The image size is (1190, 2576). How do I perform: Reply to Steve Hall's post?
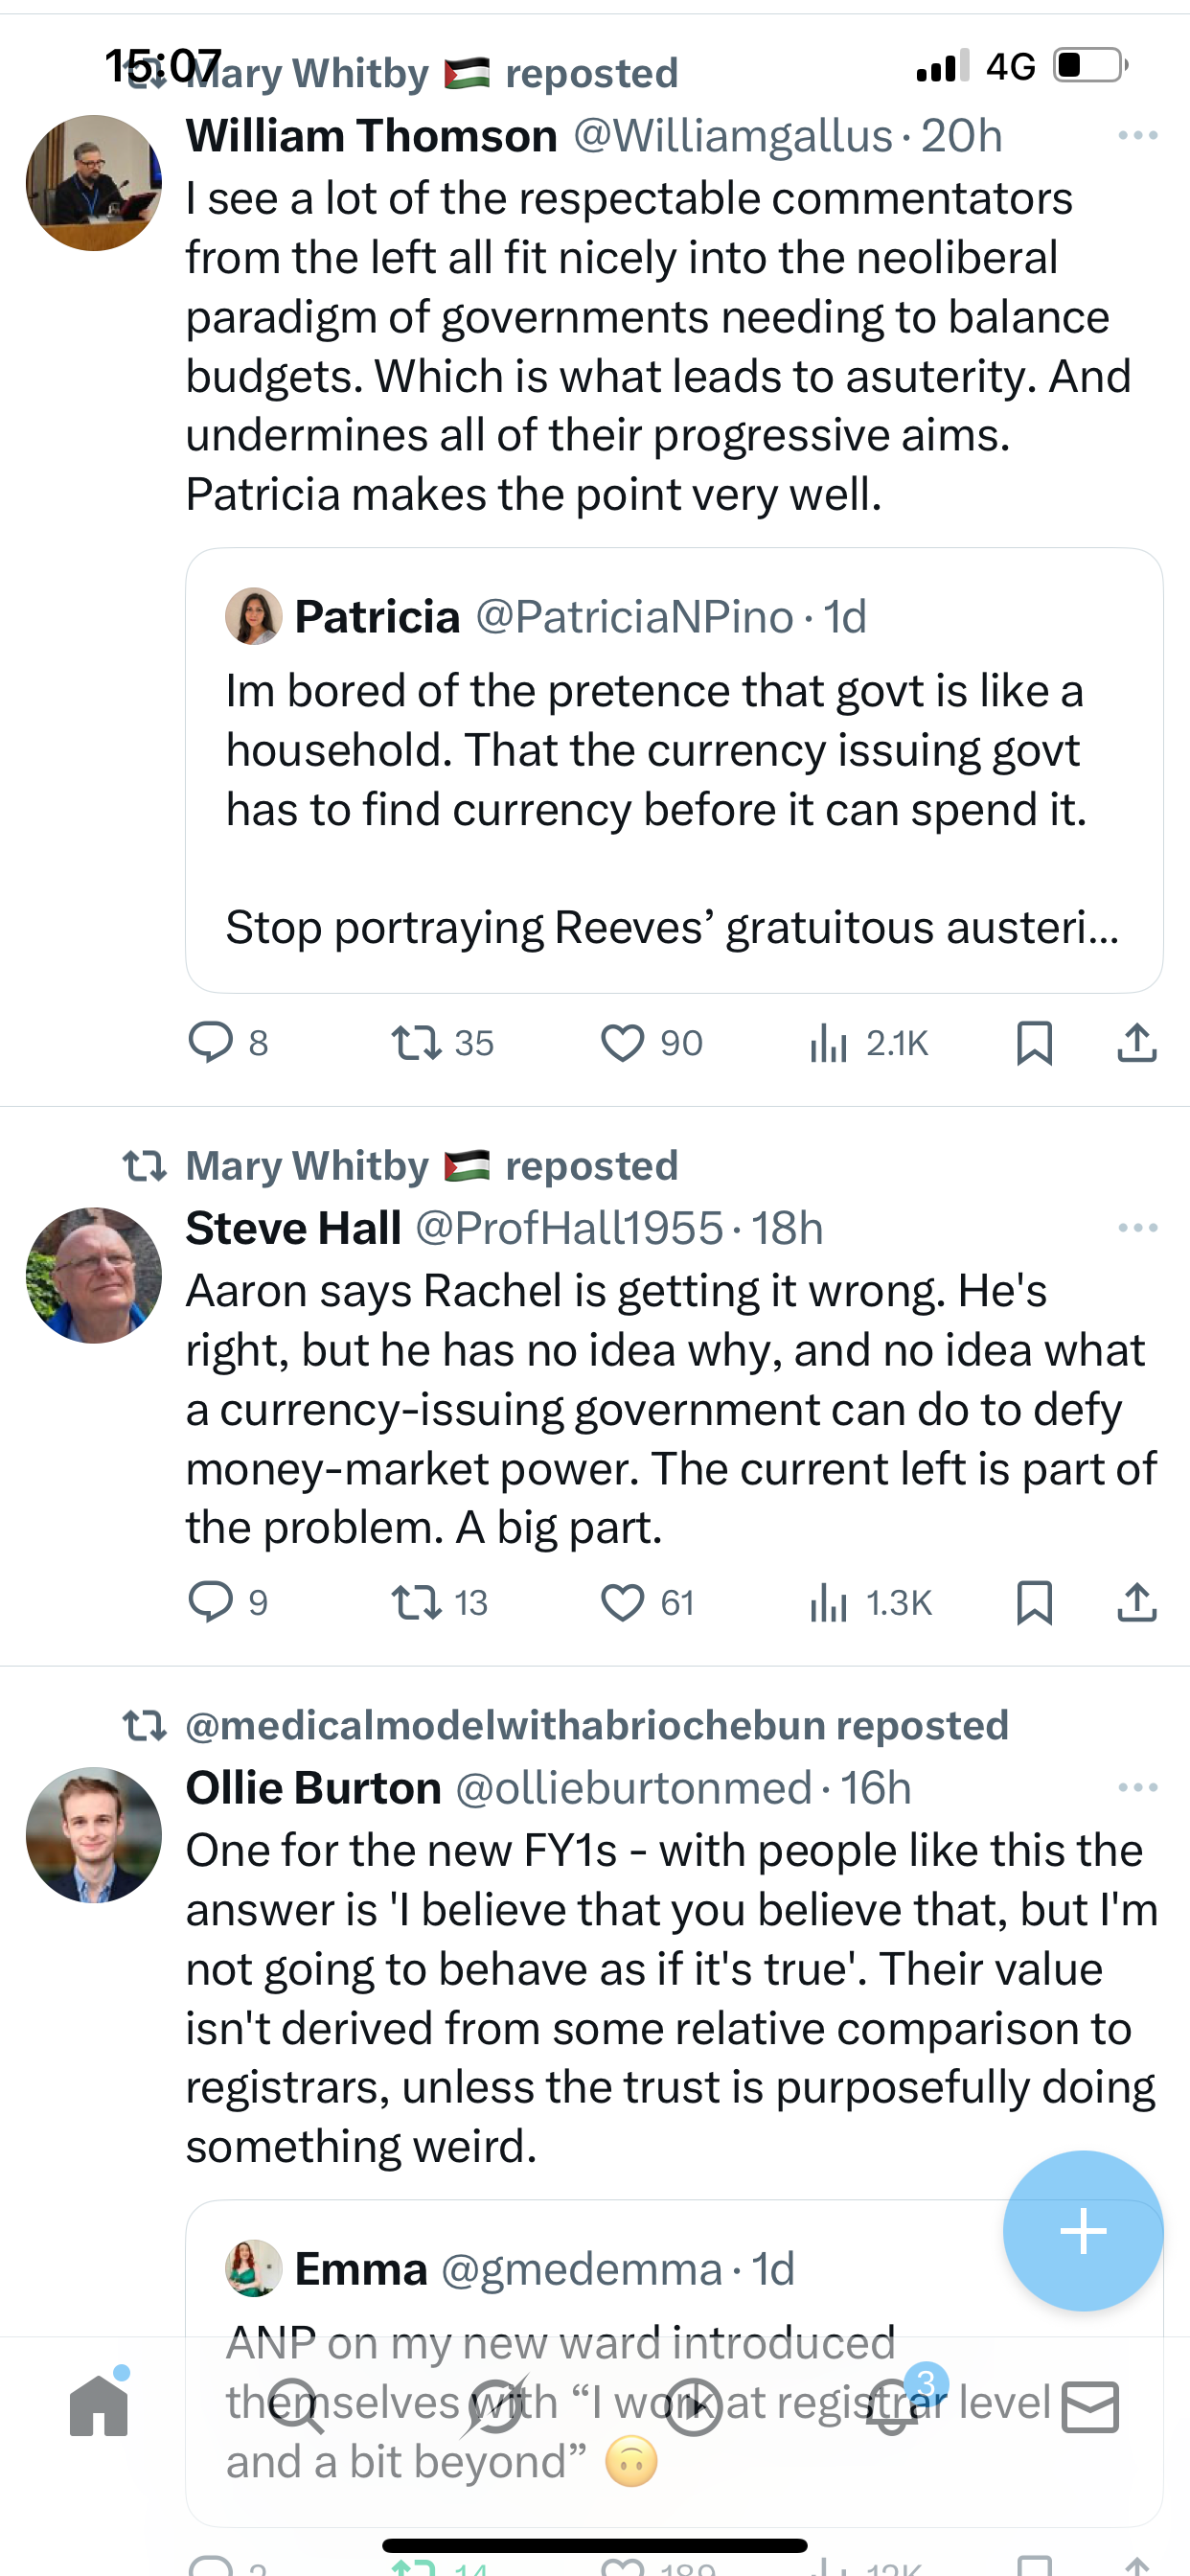[211, 1602]
